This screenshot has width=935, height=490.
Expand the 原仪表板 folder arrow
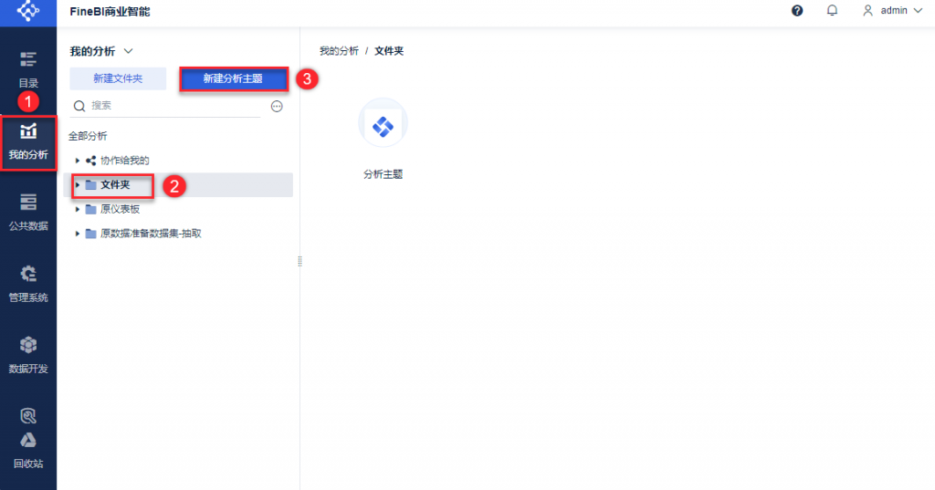78,209
